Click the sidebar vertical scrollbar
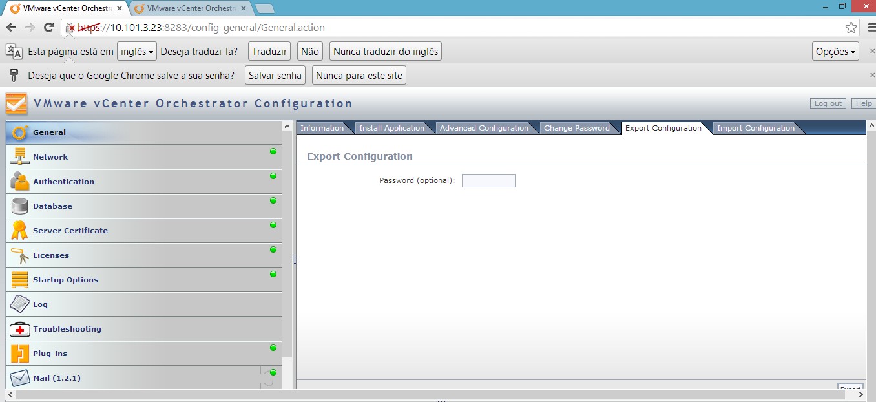 [x=287, y=246]
